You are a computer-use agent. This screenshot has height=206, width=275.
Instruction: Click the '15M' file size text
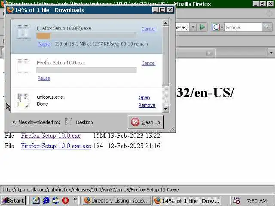pyautogui.click(x=99, y=136)
